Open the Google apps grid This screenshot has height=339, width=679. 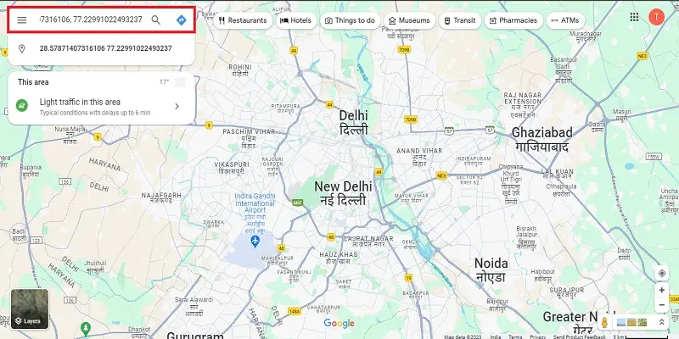[x=634, y=17]
